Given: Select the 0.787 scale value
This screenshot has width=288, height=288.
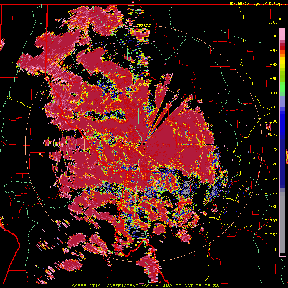Looking at the screenshot, I should coord(271,93).
